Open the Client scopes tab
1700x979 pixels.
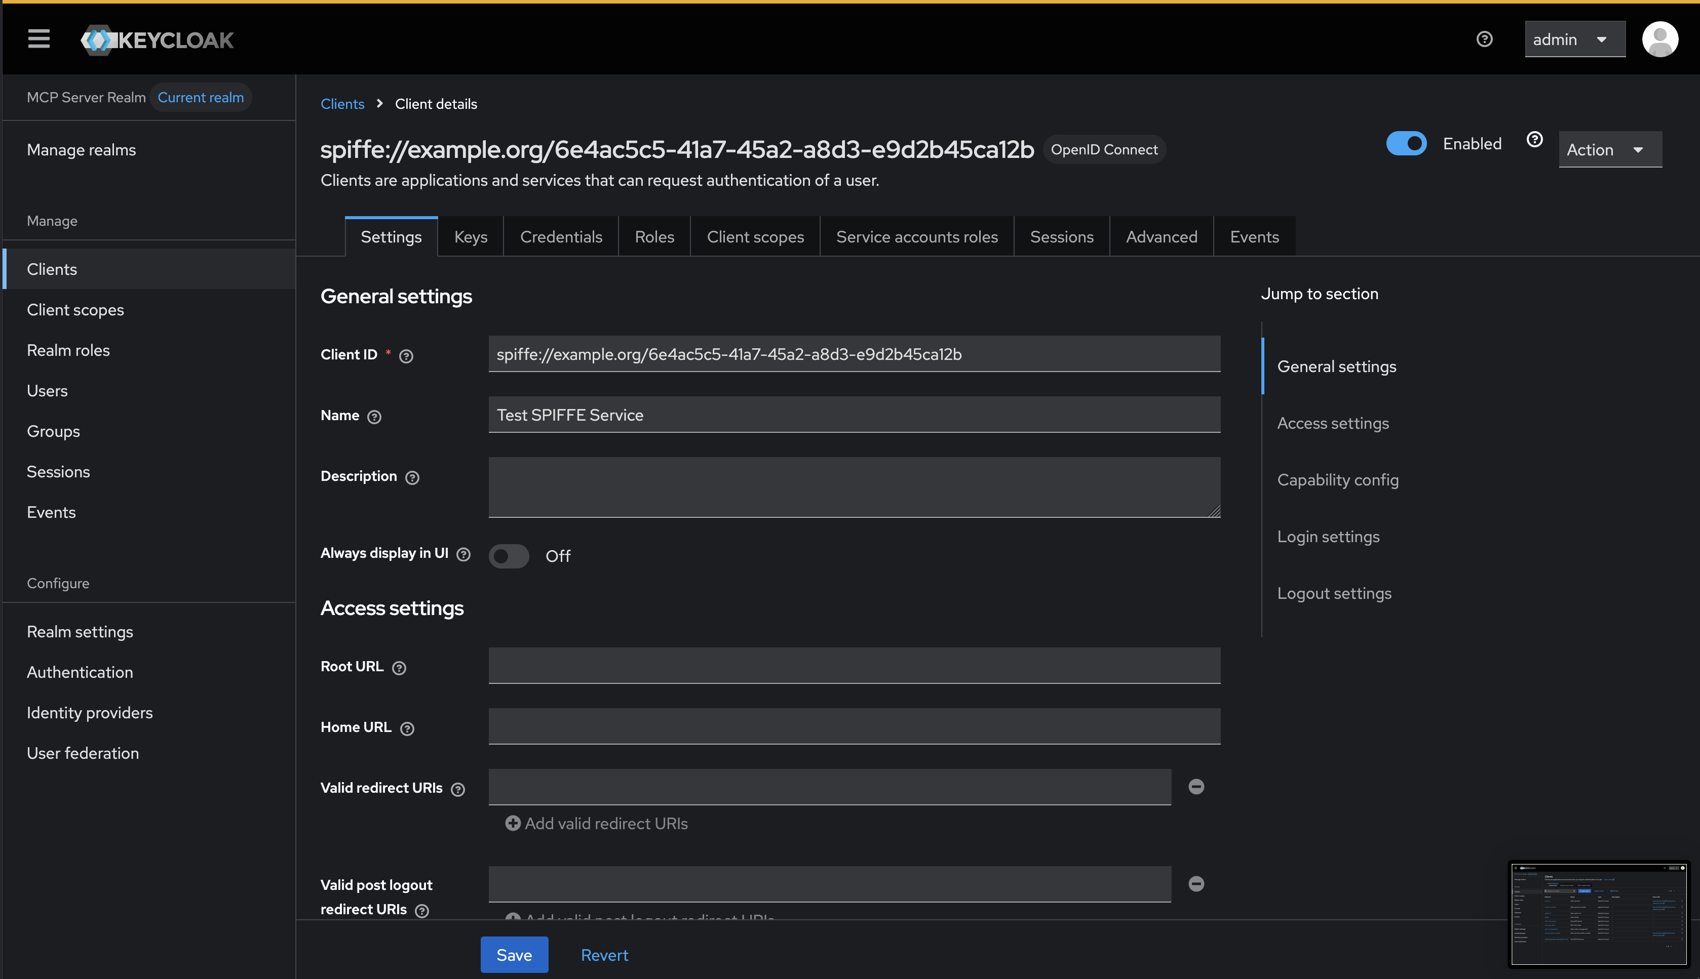pos(755,237)
